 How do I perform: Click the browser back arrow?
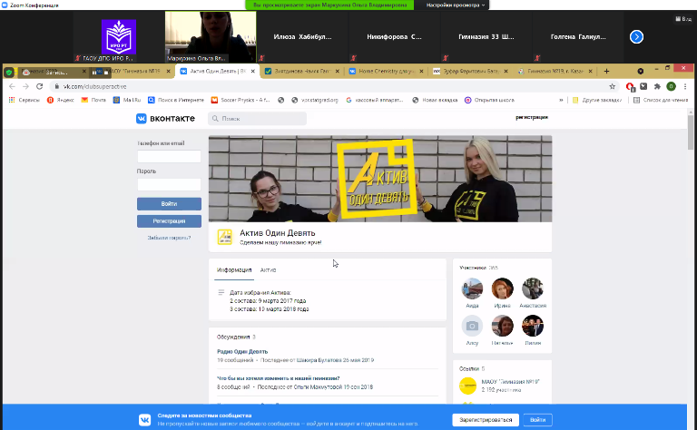click(12, 86)
